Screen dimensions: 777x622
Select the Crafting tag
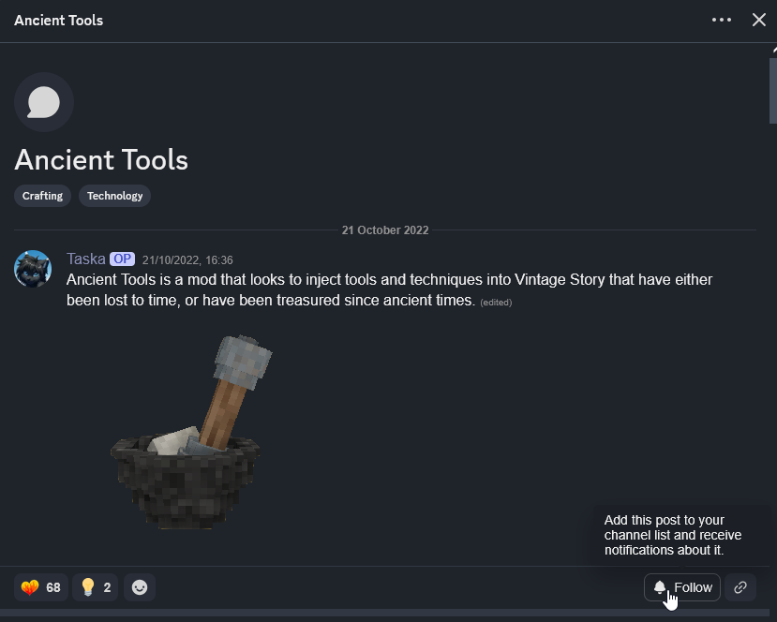pos(42,196)
